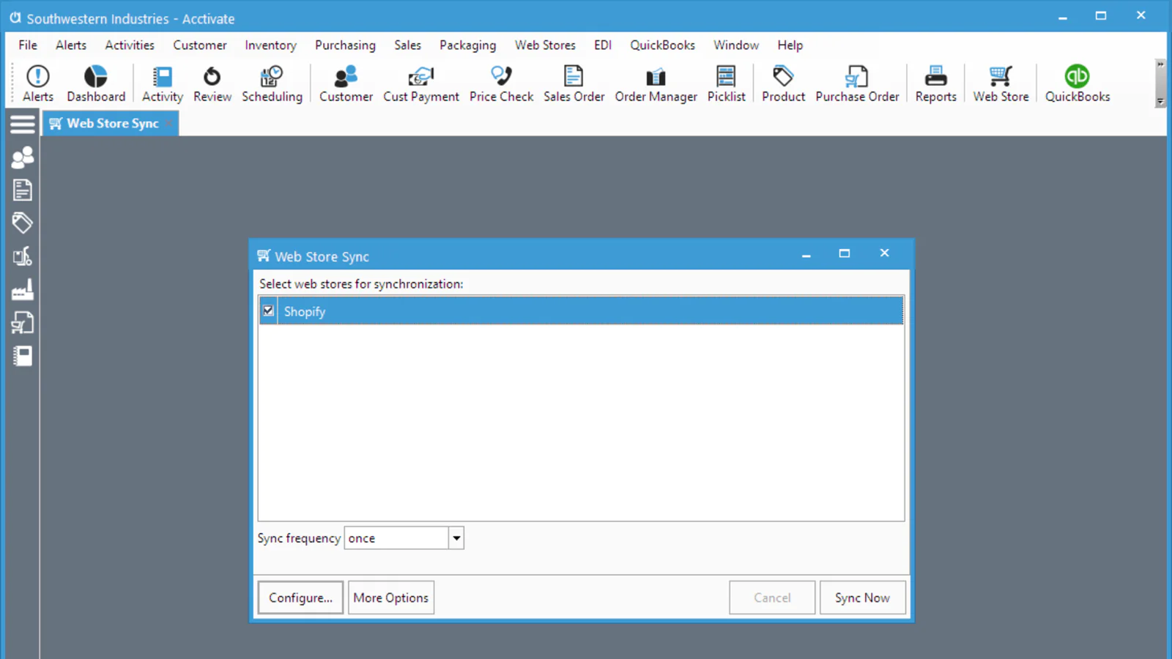Viewport: 1172px width, 659px height.
Task: Open the EDI menu
Action: pos(602,45)
